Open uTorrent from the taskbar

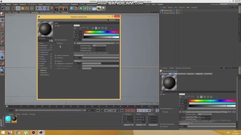(x=26, y=132)
